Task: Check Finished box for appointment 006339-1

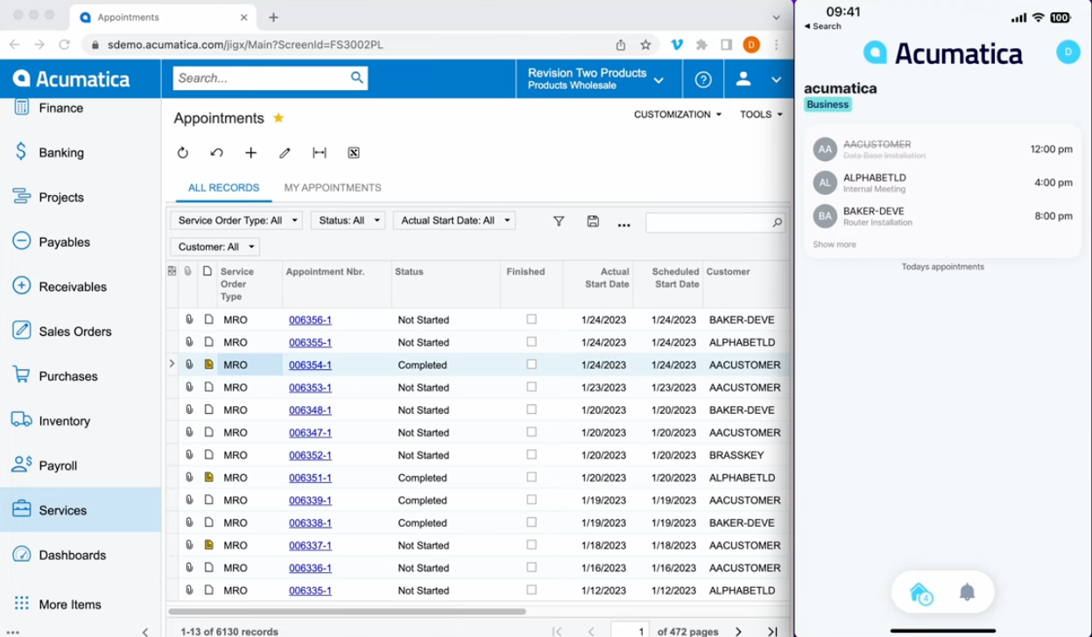Action: tap(532, 500)
